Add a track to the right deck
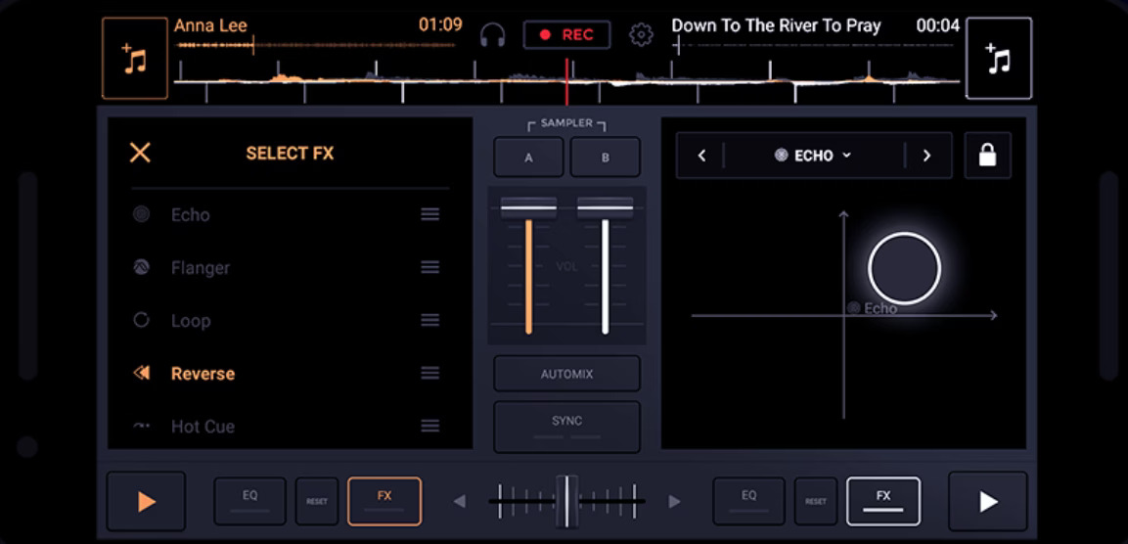This screenshot has height=544, width=1128. tap(999, 59)
